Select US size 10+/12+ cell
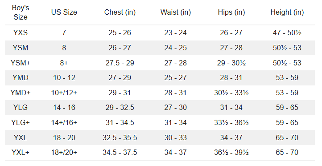322x166 pixels. (x=64, y=93)
